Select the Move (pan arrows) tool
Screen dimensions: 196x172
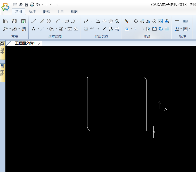136,21
